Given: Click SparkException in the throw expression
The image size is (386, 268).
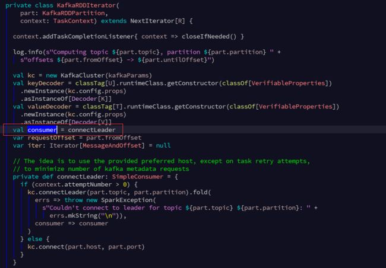Looking at the screenshot, I should [126, 200].
